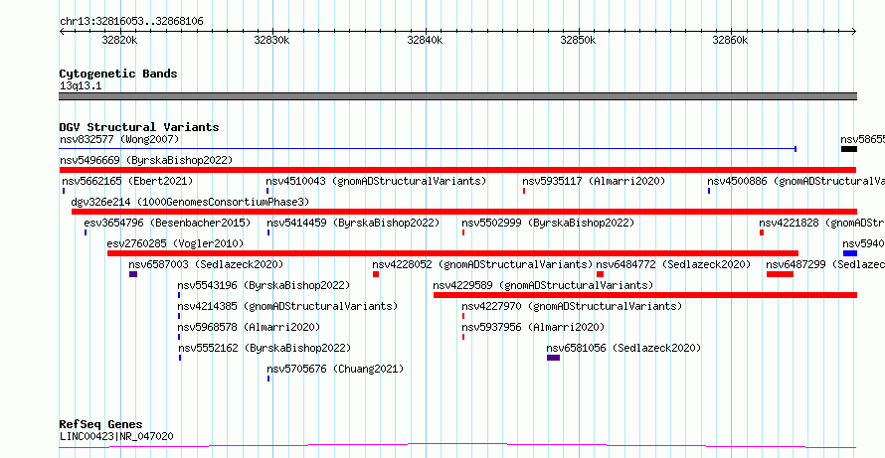Click the red esv2760285 variant bar
Screen dimensions: 885x458
coord(452,253)
